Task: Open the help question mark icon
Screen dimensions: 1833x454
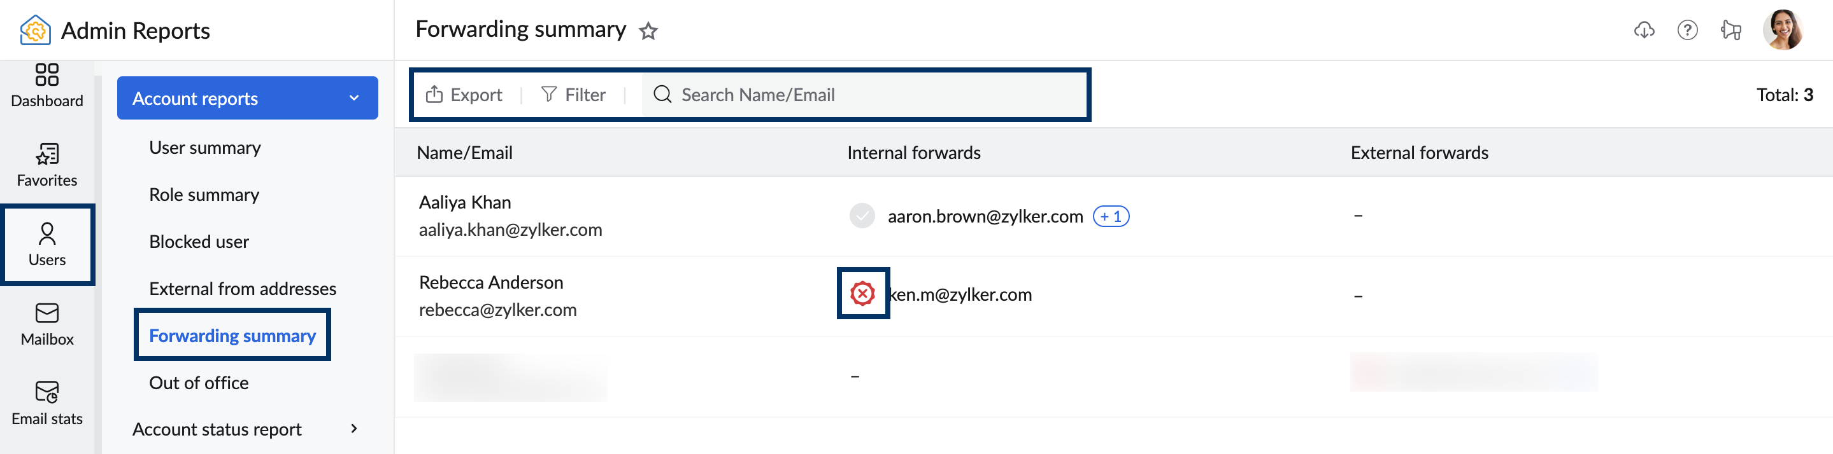Action: click(1687, 30)
